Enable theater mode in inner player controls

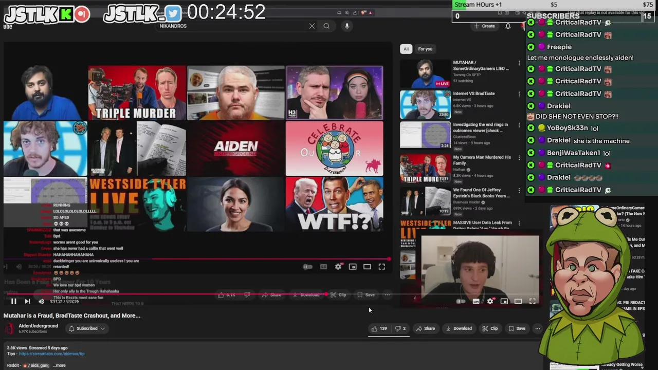pyautogui.click(x=367, y=267)
